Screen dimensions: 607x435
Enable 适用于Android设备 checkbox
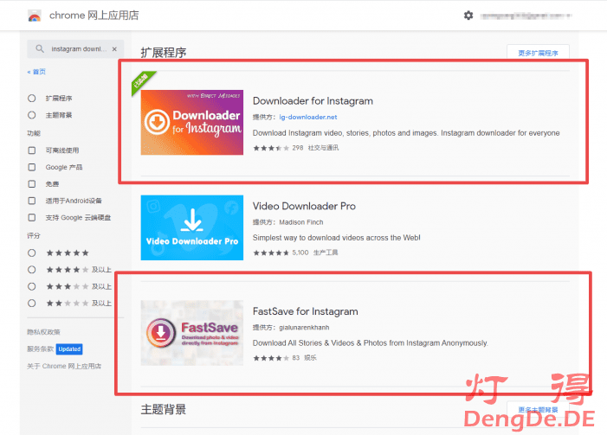[32, 201]
